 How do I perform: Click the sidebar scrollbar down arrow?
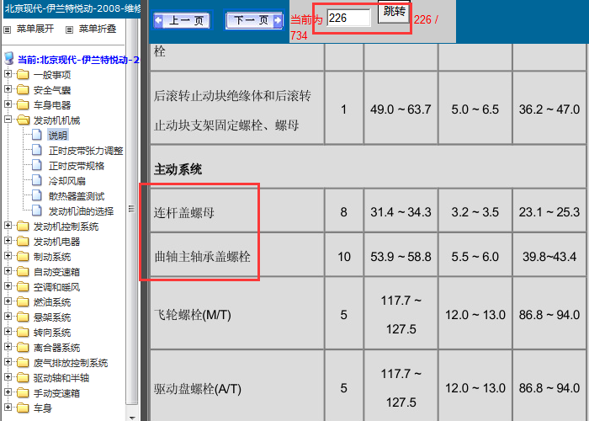pyautogui.click(x=132, y=418)
